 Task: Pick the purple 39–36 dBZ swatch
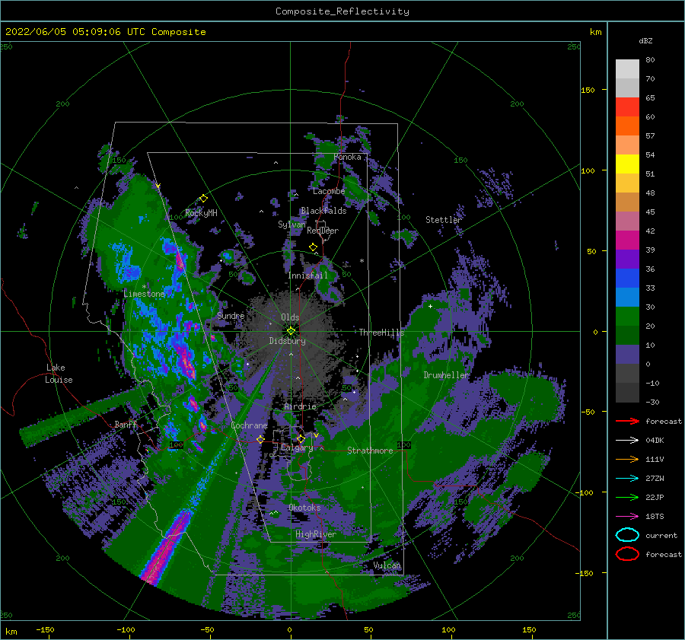pyautogui.click(x=627, y=259)
